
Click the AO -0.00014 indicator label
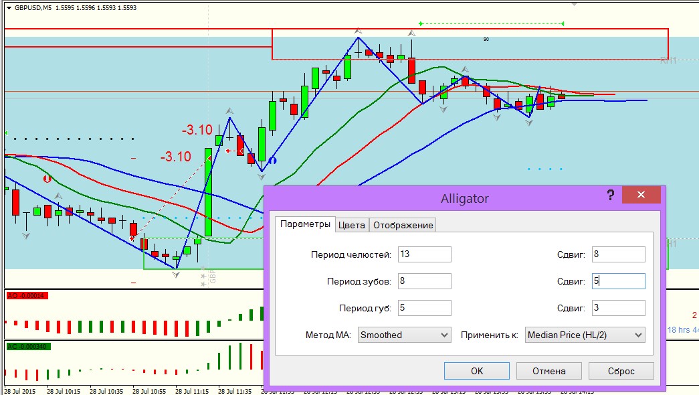point(27,295)
